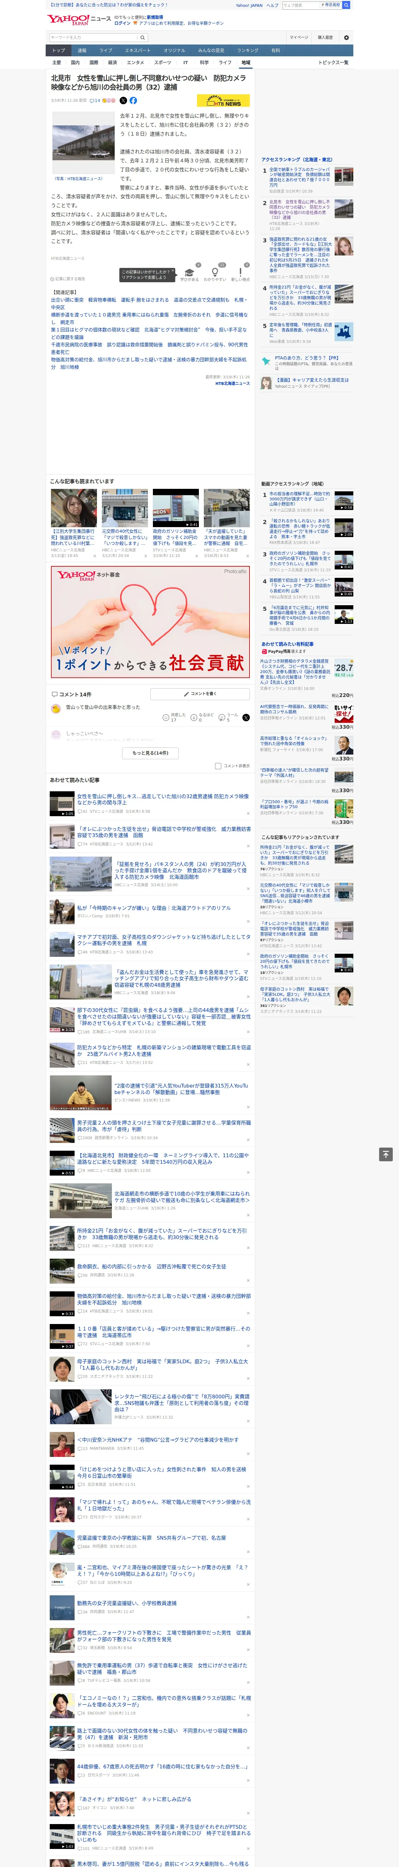The width and height of the screenshot is (399, 1867).
Task: Click the 新規取得 ID link
Action: [155, 17]
